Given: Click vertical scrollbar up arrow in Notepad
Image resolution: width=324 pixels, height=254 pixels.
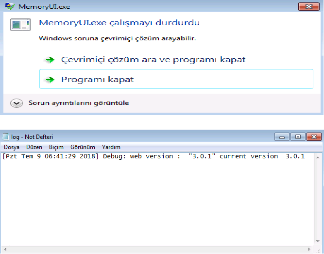Looking at the screenshot, I should pyautogui.click(x=318, y=157).
